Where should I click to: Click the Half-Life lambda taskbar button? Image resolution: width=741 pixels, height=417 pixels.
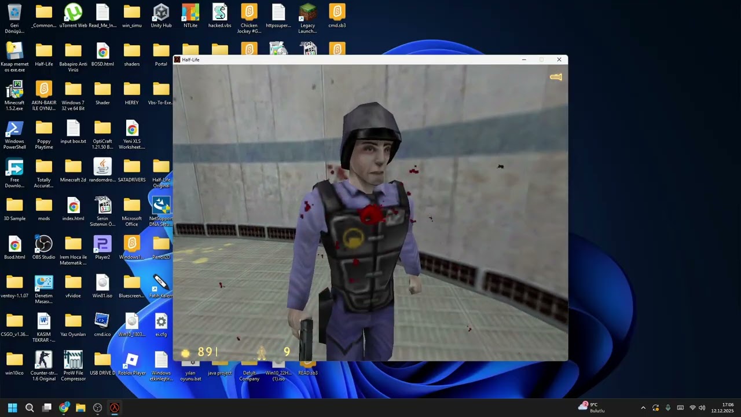[x=115, y=408]
